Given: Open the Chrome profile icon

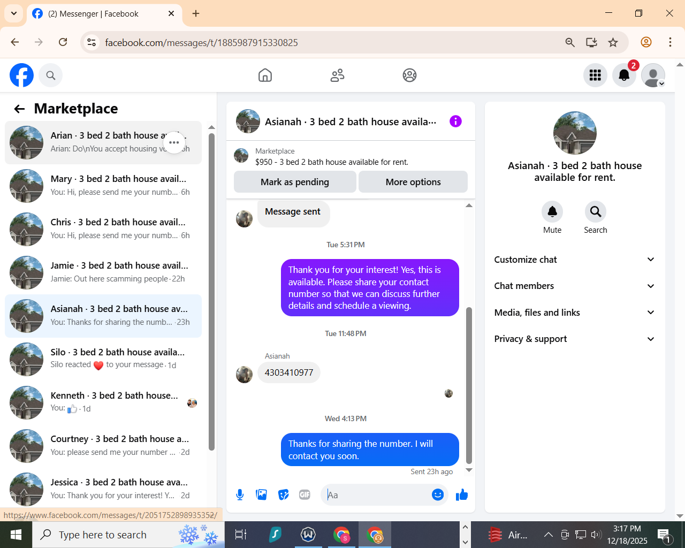Looking at the screenshot, I should (x=646, y=42).
